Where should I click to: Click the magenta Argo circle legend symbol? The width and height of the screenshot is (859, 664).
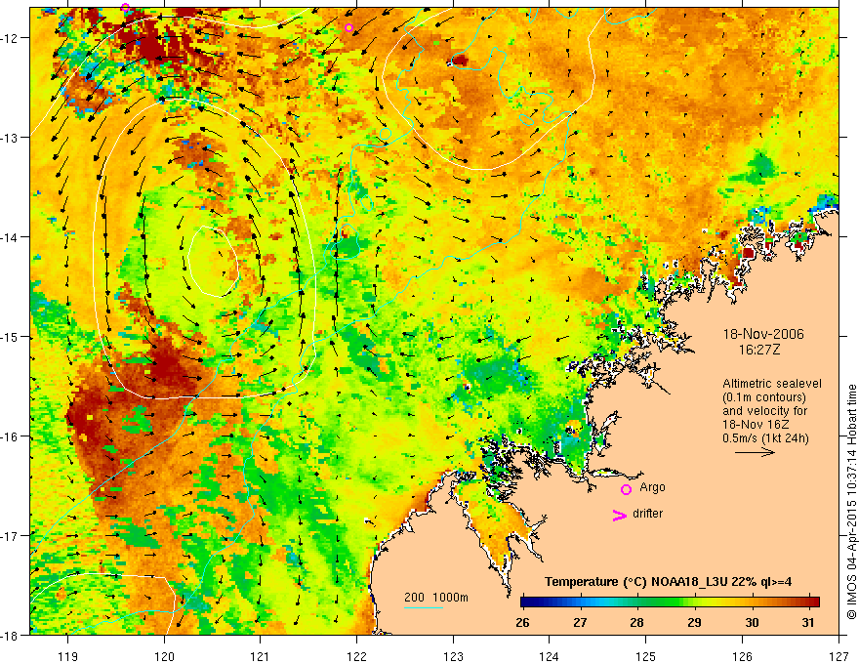pyautogui.click(x=626, y=489)
